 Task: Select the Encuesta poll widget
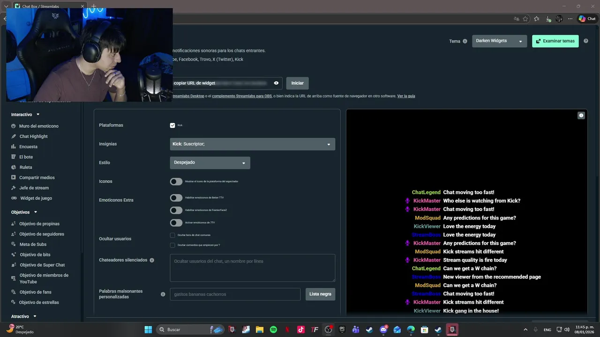point(28,147)
